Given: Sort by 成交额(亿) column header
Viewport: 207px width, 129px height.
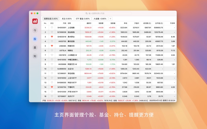Looking at the screenshot, I should (147, 23).
